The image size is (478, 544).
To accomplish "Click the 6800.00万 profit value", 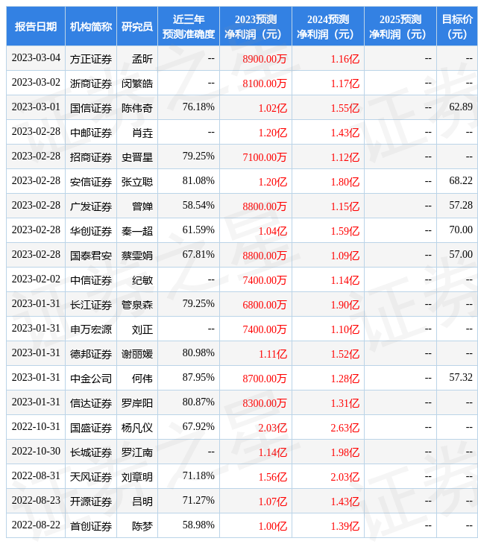I will point(265,305).
